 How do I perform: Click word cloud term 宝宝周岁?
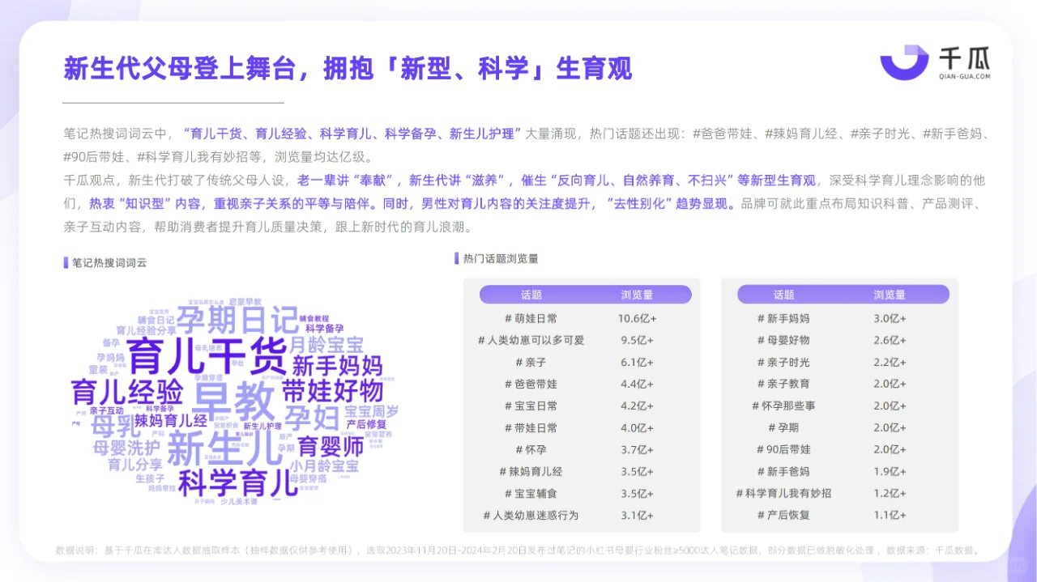[x=372, y=410]
